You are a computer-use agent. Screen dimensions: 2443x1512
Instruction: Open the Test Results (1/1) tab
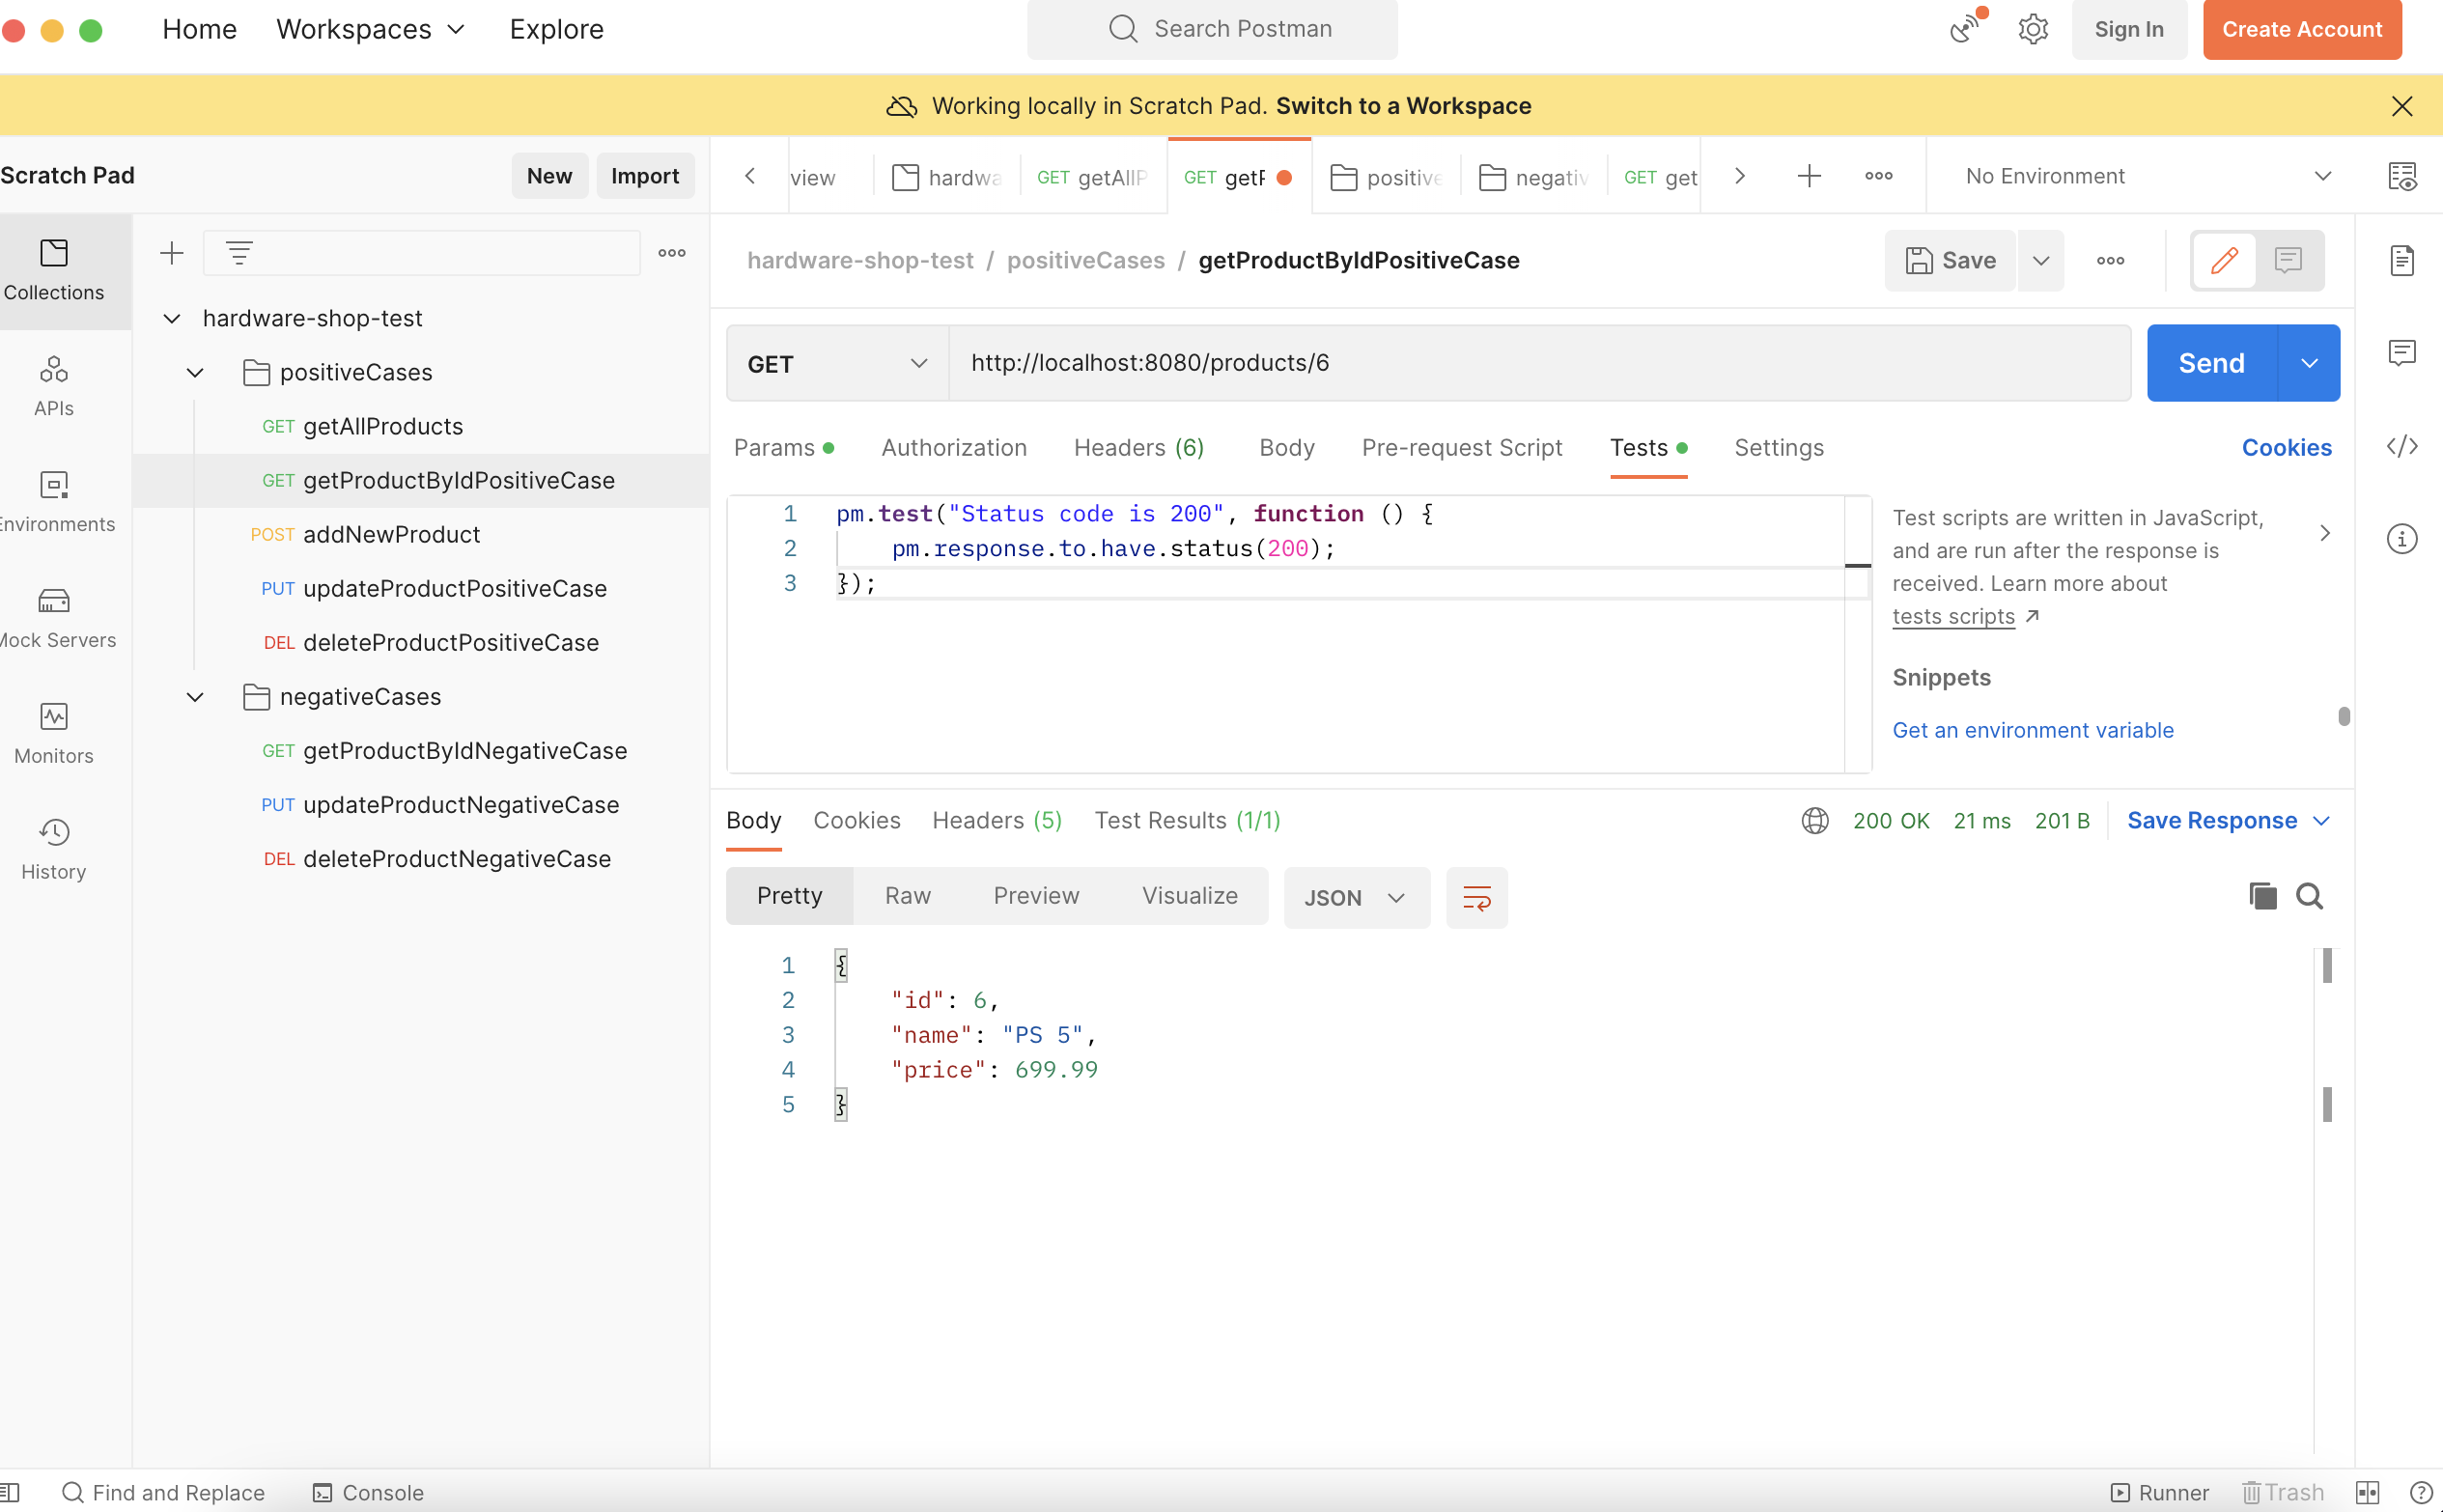pos(1187,821)
